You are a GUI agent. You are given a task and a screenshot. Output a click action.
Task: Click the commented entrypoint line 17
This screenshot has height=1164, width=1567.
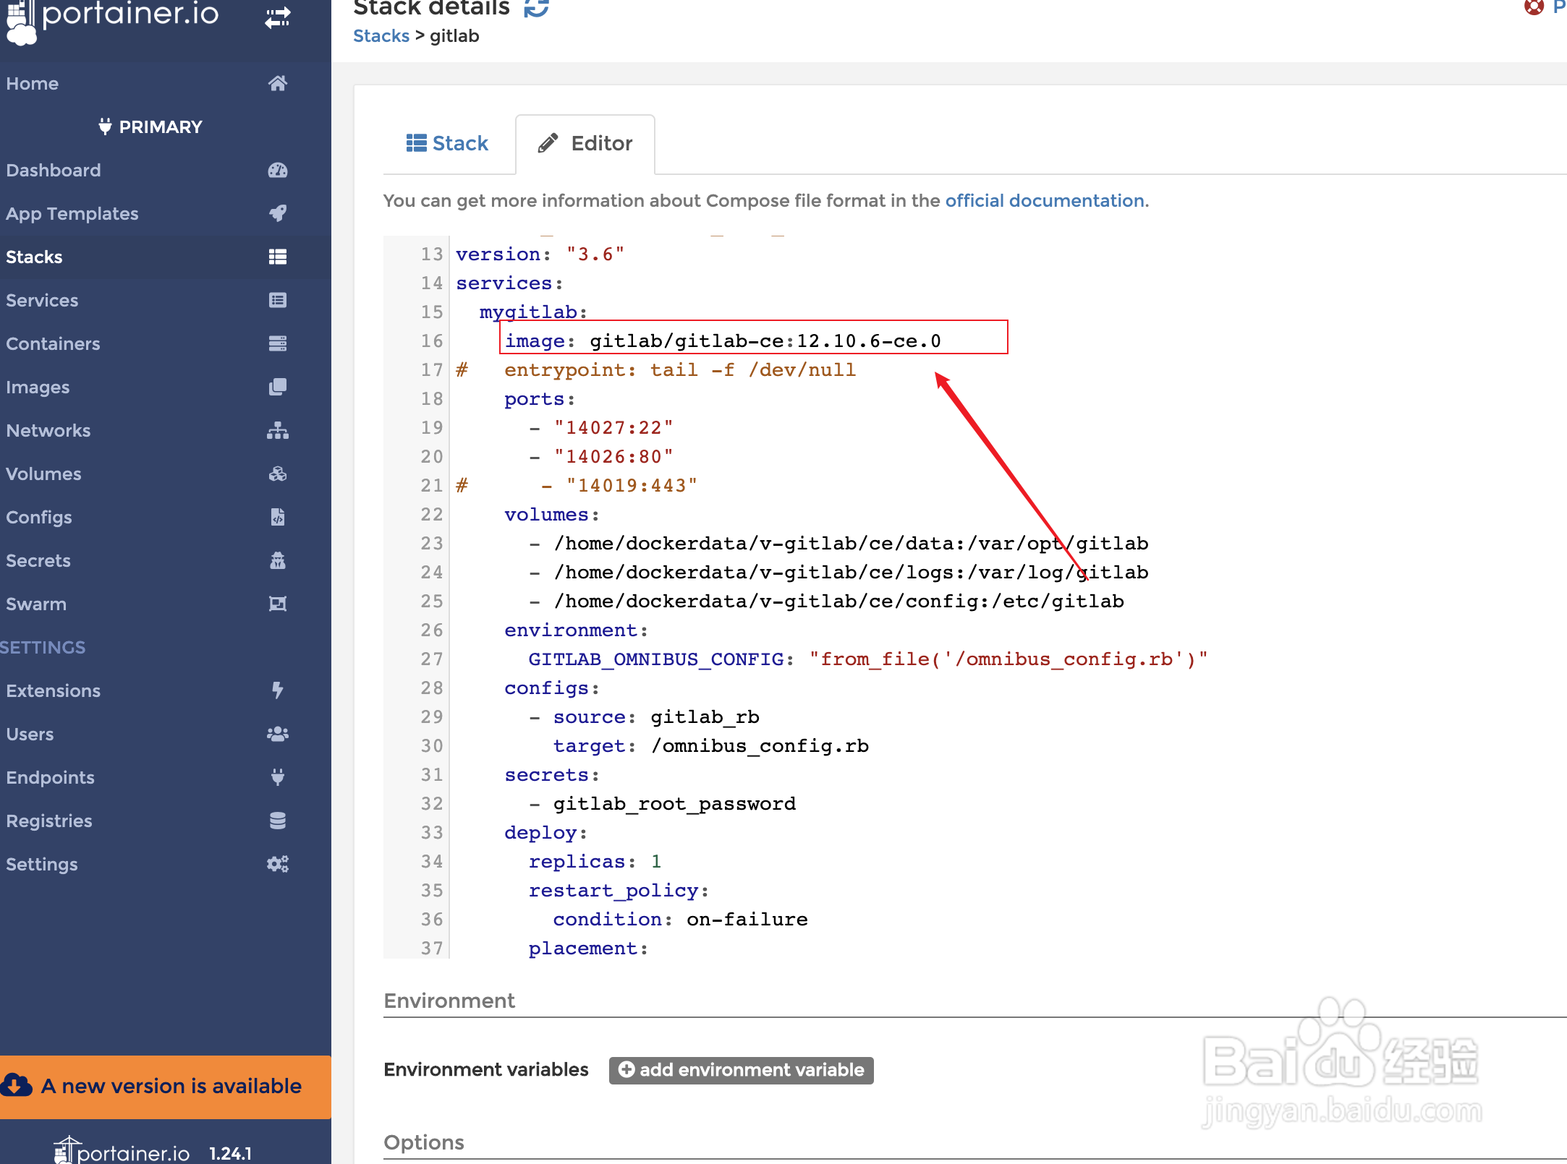click(x=655, y=369)
